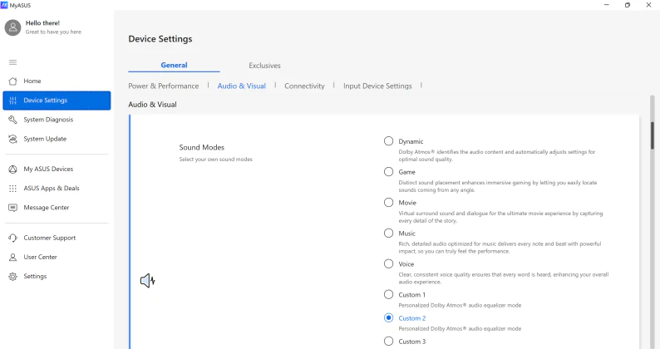This screenshot has width=660, height=349.
Task: Click the System Diagnosis wrench icon
Action: point(13,120)
